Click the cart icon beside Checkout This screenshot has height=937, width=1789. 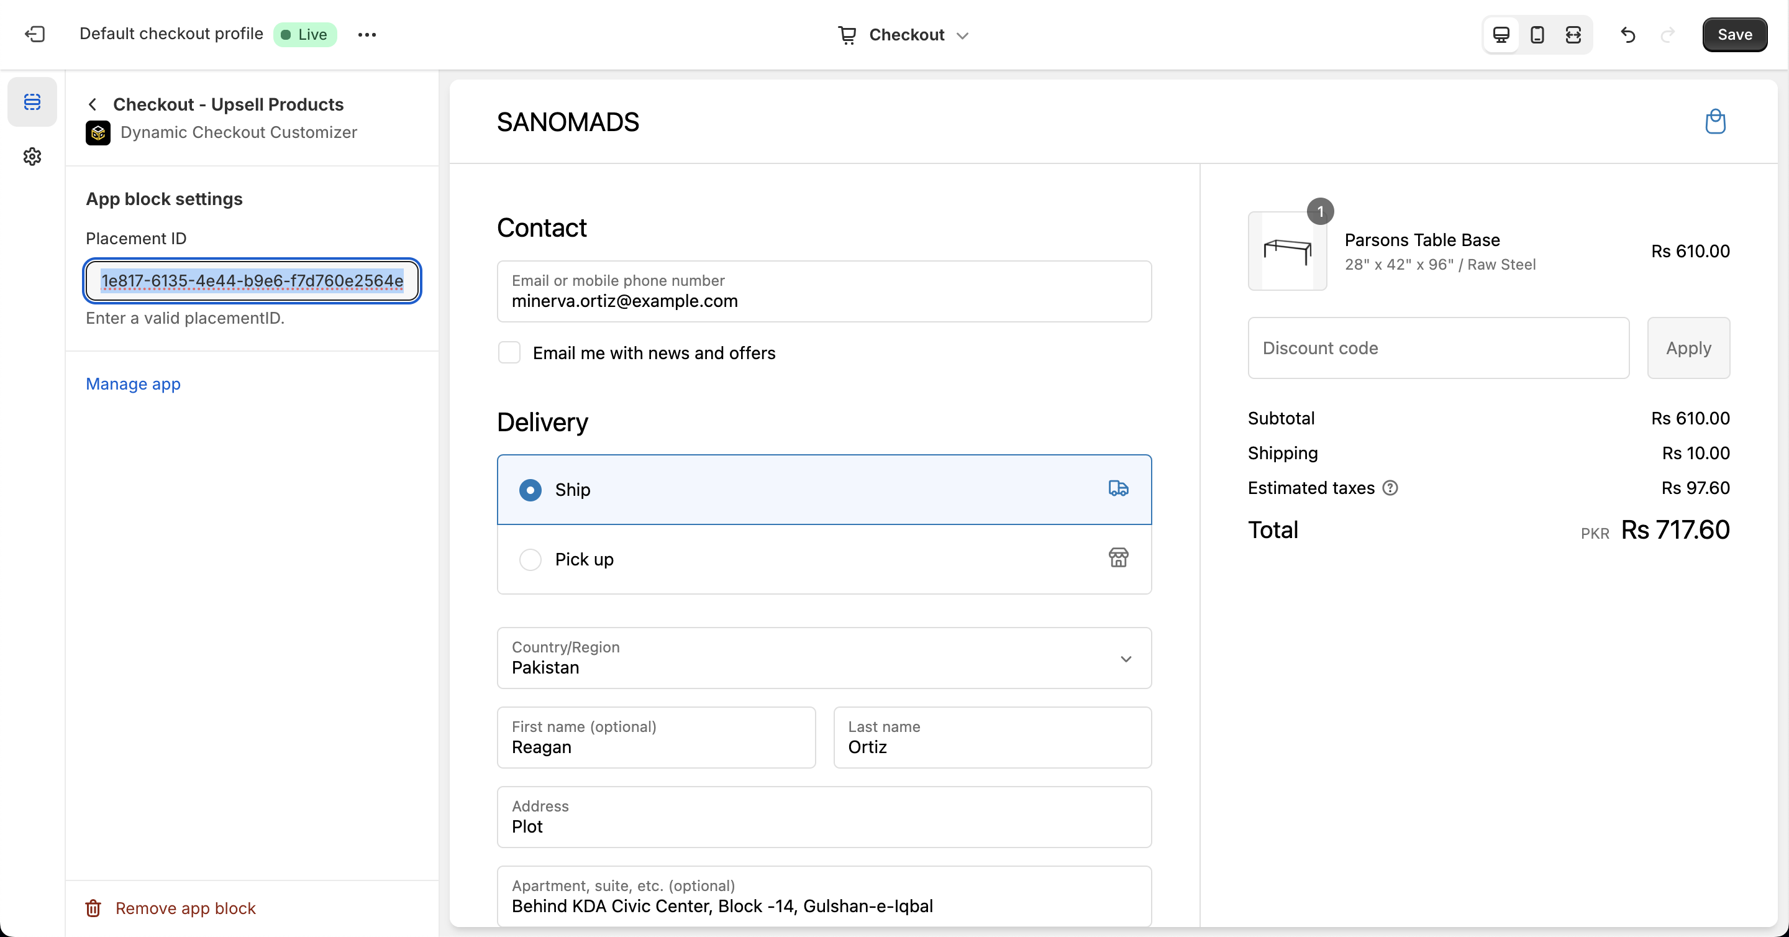[x=847, y=35]
